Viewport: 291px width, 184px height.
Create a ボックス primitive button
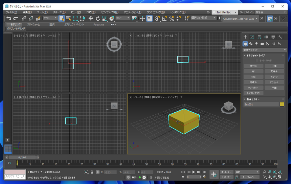tap(253, 66)
